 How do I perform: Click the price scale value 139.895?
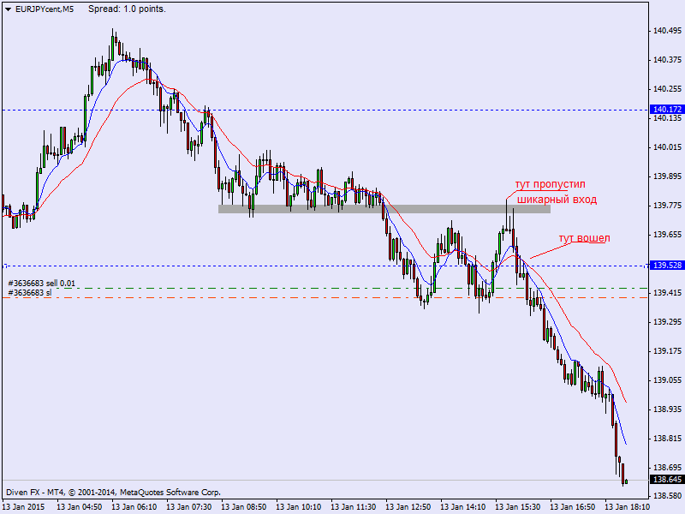667,176
